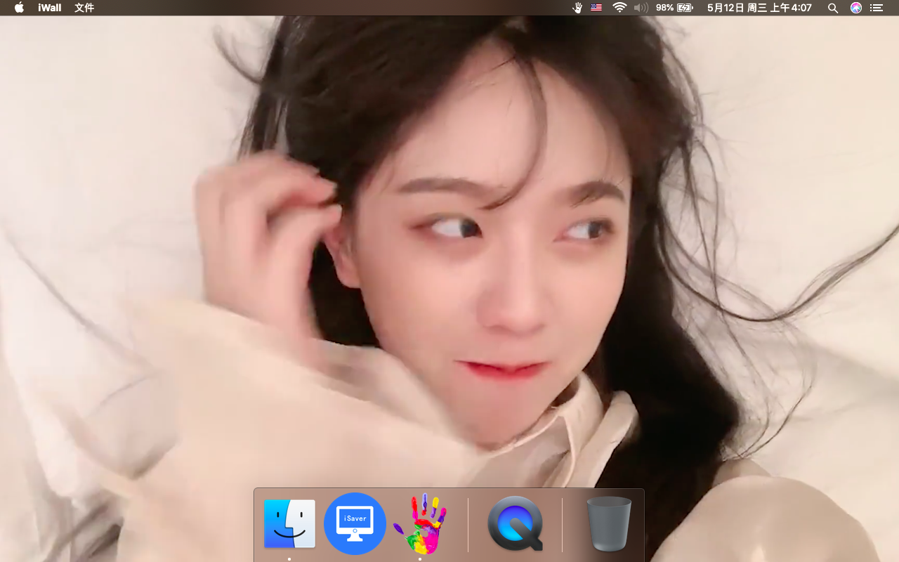Open the Trash in the Dock

[609, 523]
